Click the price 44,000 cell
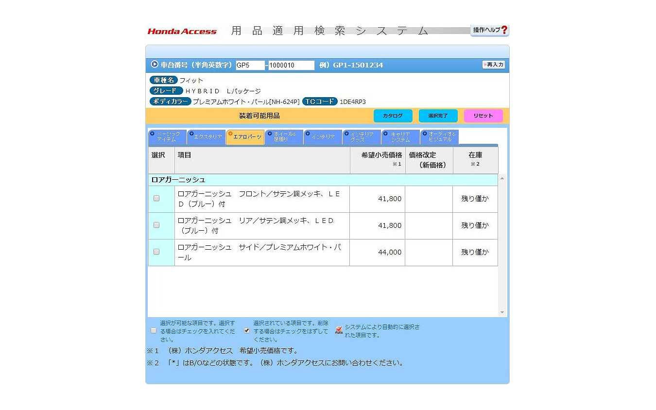656x410 pixels. point(377,252)
